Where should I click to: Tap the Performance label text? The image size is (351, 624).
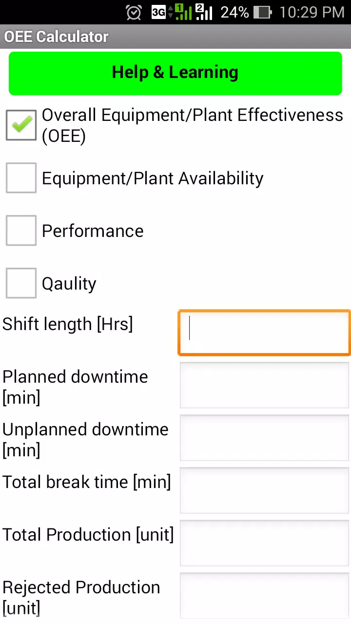point(93,231)
